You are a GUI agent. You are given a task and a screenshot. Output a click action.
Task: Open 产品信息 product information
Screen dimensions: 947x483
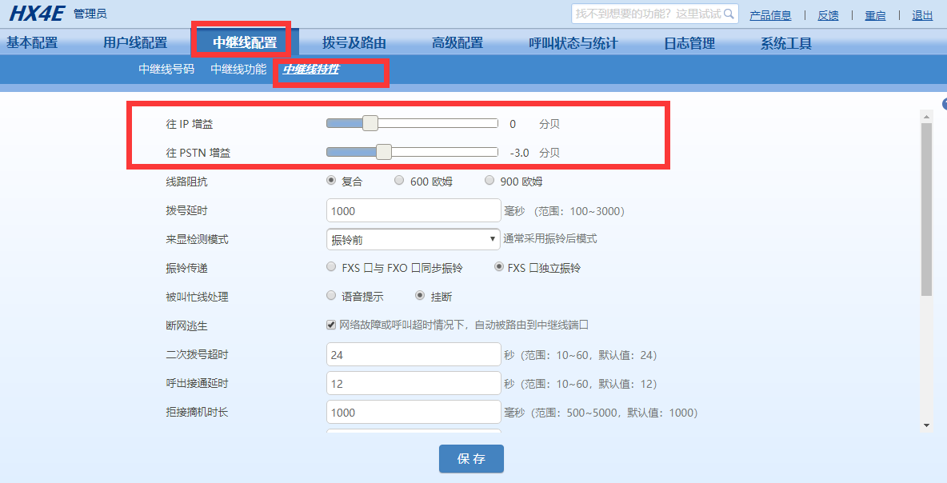[x=770, y=14]
